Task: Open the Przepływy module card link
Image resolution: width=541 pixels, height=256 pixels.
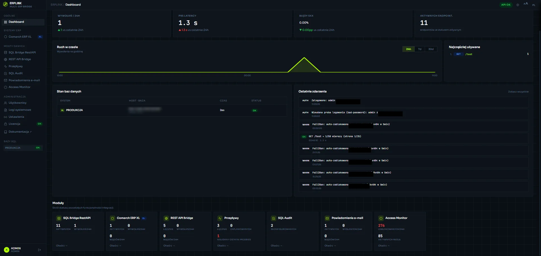Action: pos(223,246)
